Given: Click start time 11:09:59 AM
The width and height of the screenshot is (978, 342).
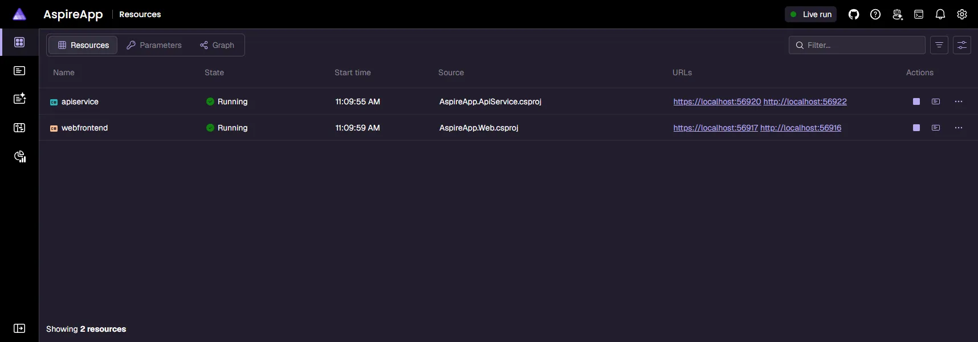Looking at the screenshot, I should pyautogui.click(x=357, y=128).
